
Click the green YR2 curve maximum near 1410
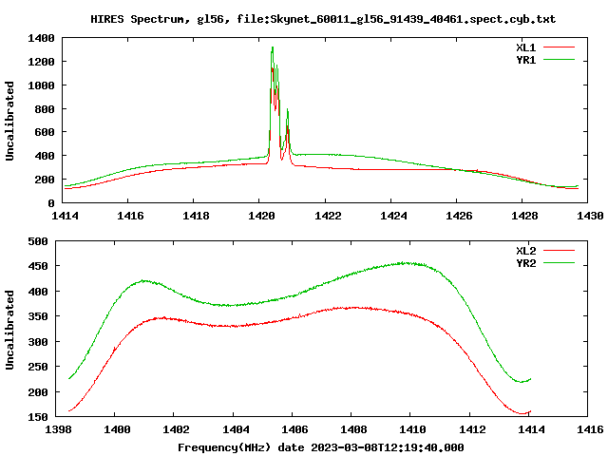tap(406, 263)
